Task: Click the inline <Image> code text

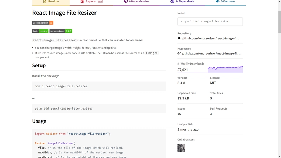Action: pyautogui.click(x=152, y=53)
